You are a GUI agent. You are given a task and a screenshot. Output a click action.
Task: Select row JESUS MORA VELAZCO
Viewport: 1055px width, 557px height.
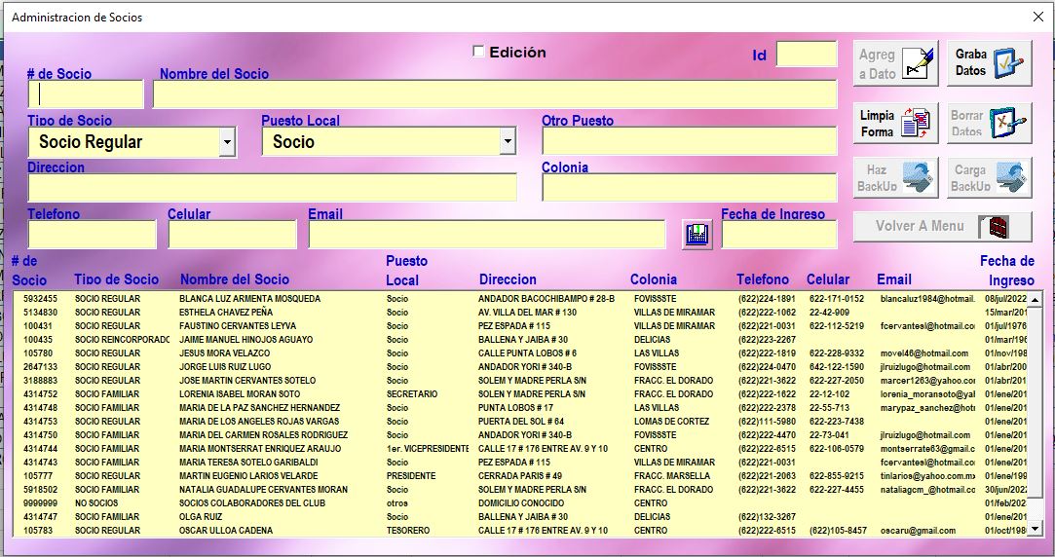[521, 353]
